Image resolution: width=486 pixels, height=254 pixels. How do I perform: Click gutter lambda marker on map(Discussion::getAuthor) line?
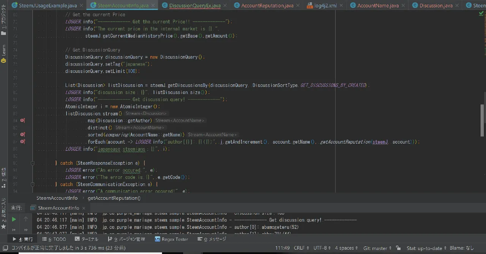(23, 121)
